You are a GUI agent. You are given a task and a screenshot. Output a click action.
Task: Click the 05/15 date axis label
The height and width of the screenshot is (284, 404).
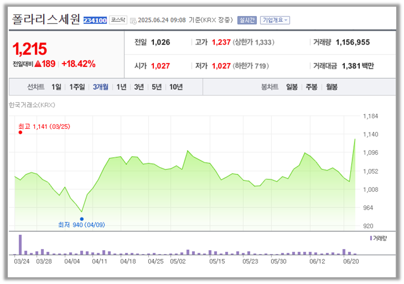point(217,261)
